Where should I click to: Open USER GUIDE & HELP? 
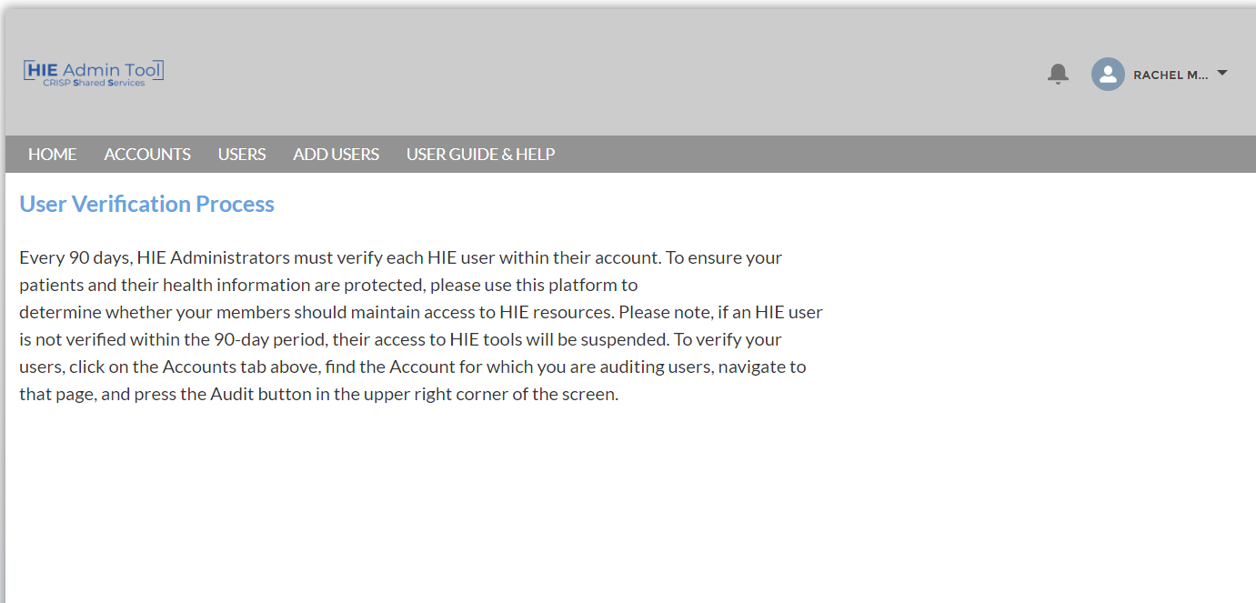pyautogui.click(x=480, y=155)
